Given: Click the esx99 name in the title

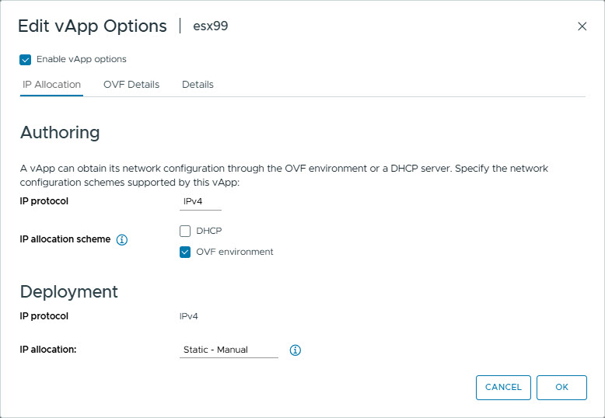Looking at the screenshot, I should tap(211, 26).
